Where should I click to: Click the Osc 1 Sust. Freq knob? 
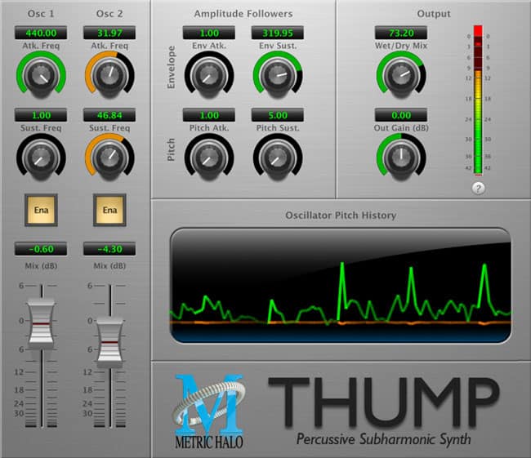[x=41, y=157]
